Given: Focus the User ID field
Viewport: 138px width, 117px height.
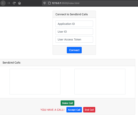Looking at the screenshot, I should [x=74, y=32].
